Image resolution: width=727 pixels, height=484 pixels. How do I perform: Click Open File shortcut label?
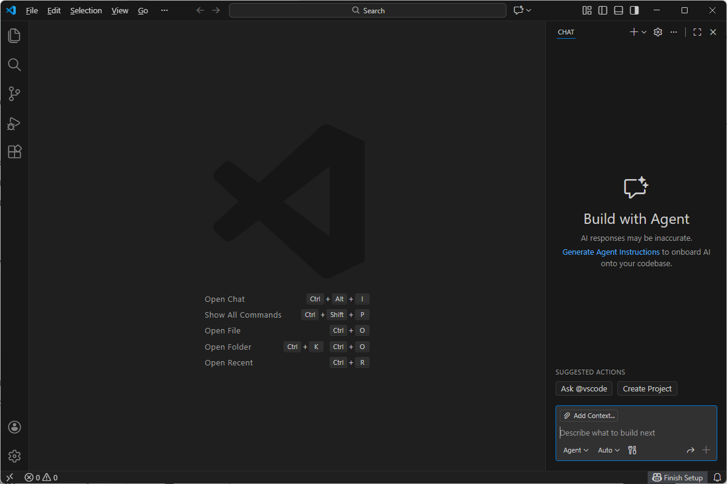coord(222,330)
